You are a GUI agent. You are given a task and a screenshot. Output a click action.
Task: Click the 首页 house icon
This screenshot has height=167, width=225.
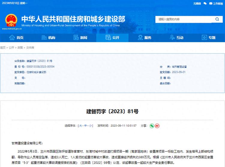[12, 37]
